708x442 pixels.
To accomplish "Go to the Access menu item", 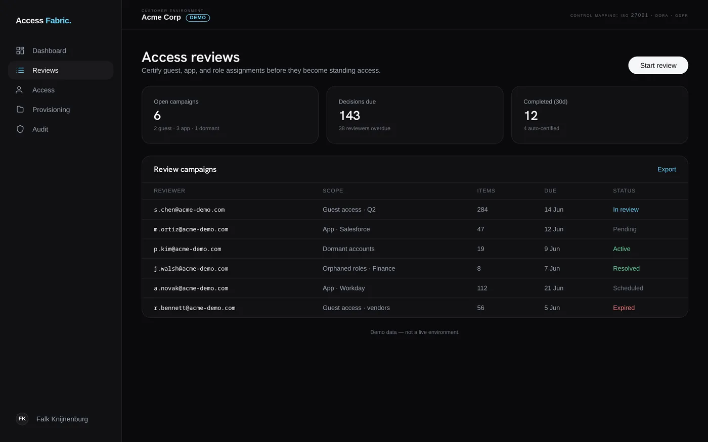I will [61, 90].
